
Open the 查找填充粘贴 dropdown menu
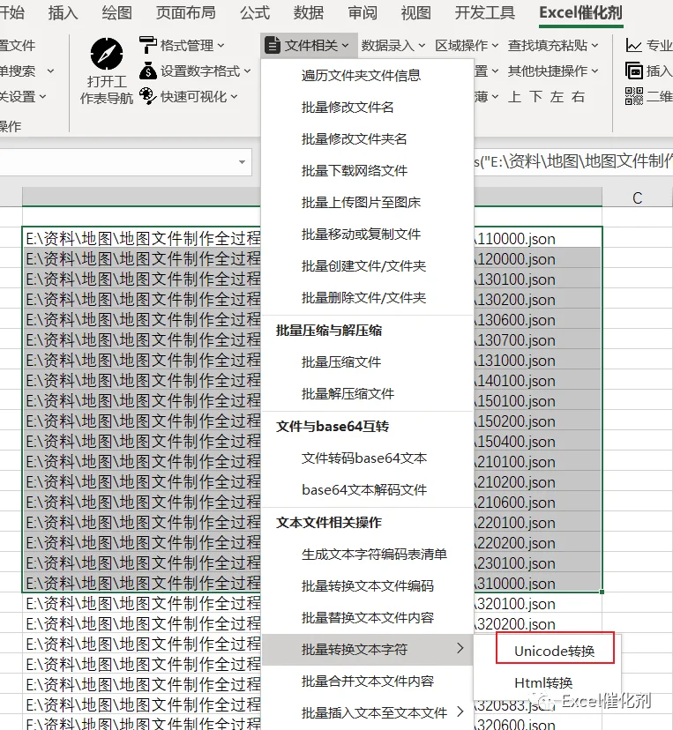[553, 46]
